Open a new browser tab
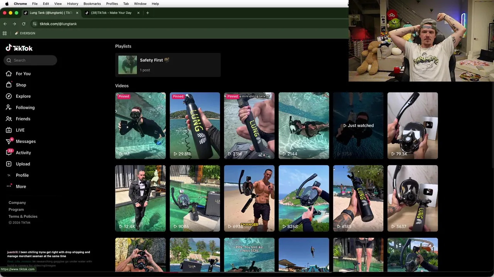494x277 pixels. (147, 13)
